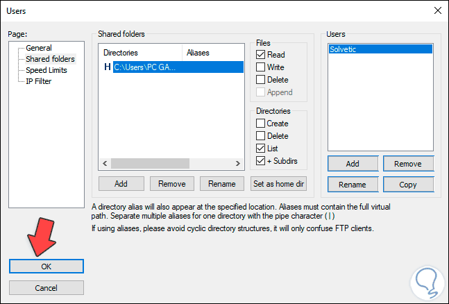Viewport: 449px width, 304px height.
Task: Remove the selected user
Action: pyautogui.click(x=408, y=164)
